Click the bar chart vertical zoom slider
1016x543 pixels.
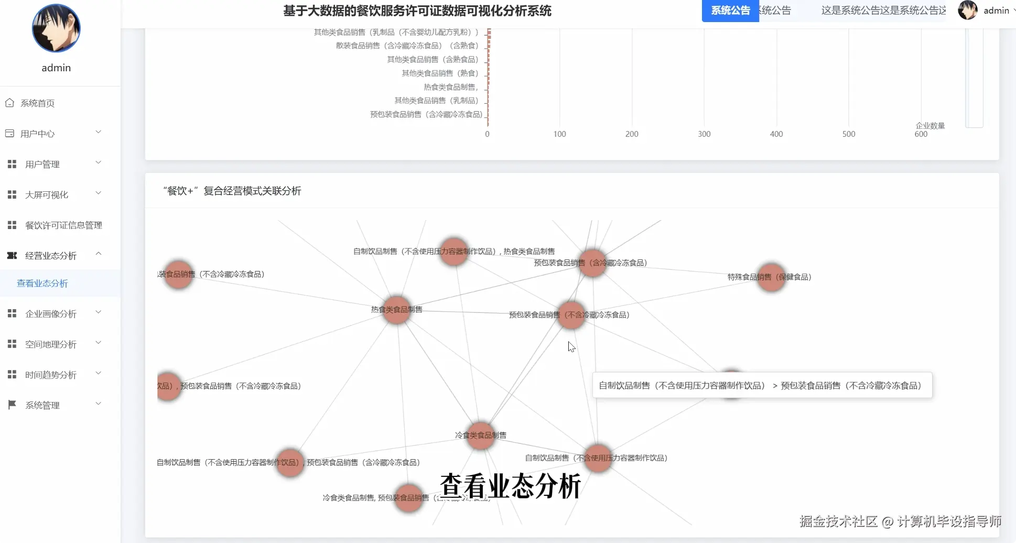pos(974,78)
